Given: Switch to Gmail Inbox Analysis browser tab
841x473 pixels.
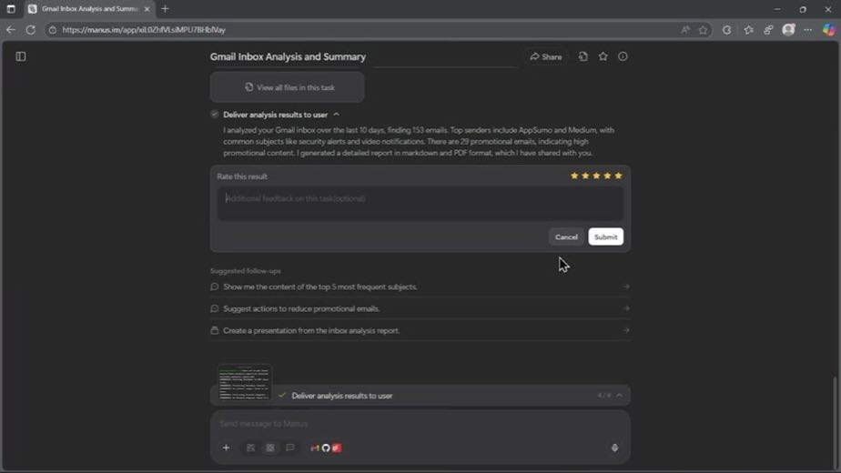Looking at the screenshot, I should 89,9.
